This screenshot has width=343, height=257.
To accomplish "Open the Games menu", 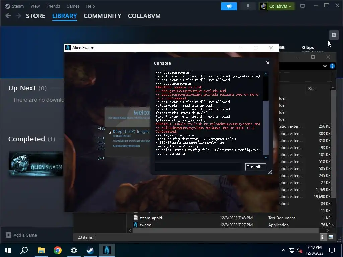I will (x=73, y=6).
